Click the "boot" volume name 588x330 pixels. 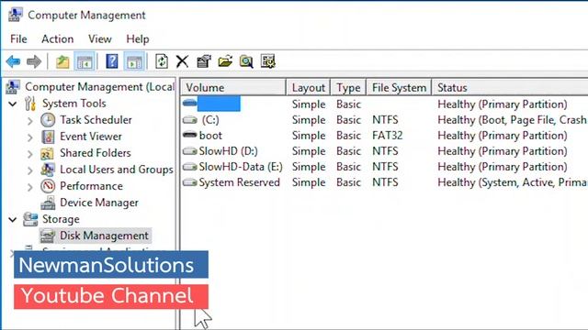point(210,136)
